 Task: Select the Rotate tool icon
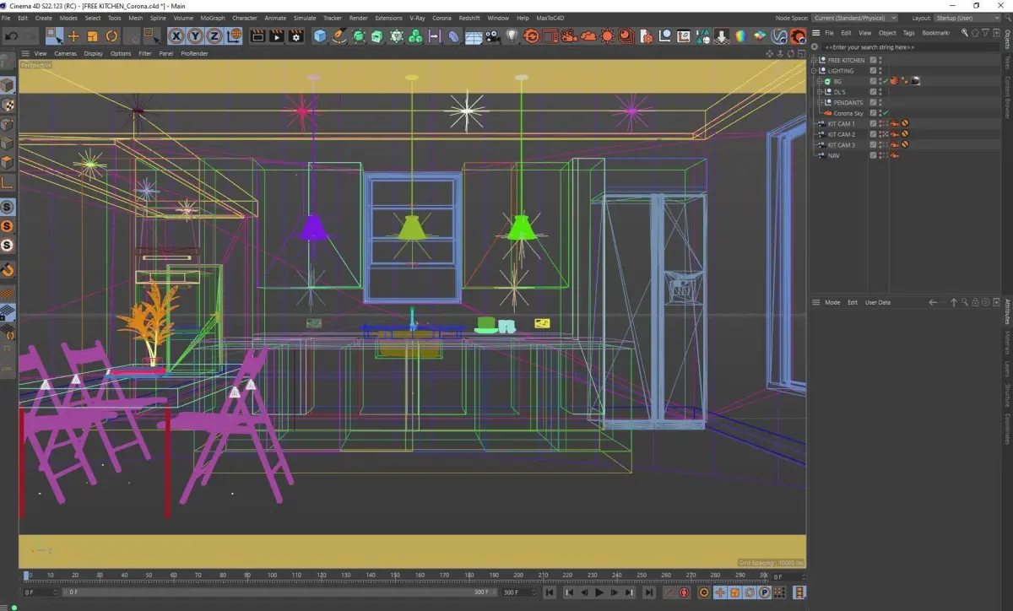(x=111, y=35)
